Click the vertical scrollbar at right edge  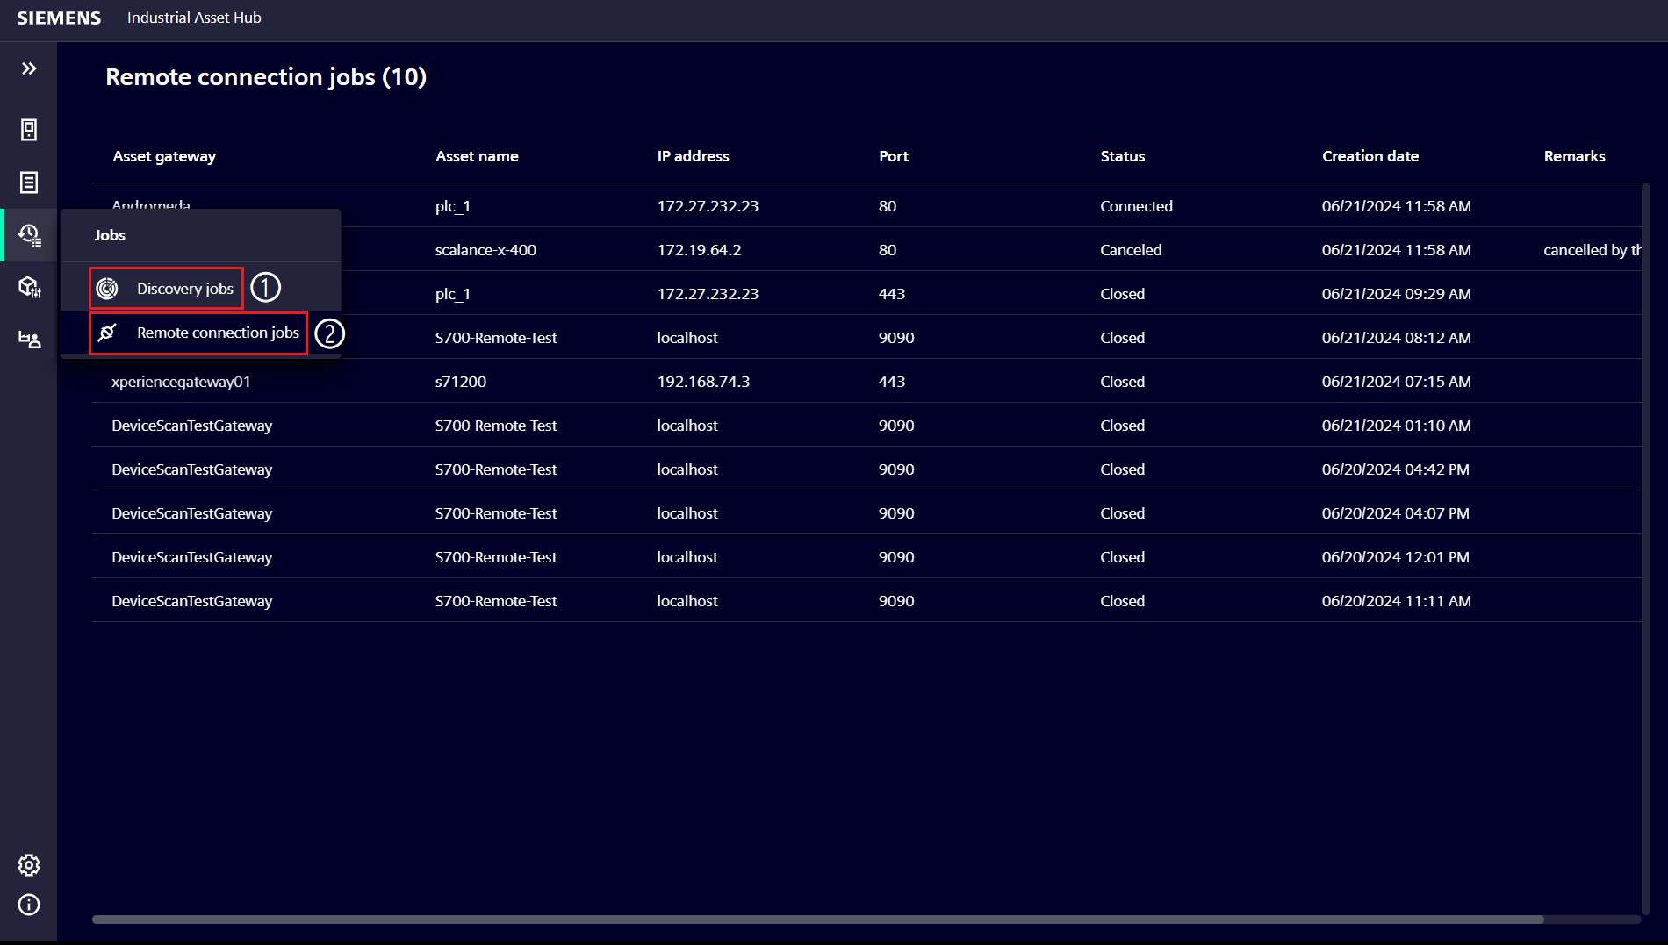1646,548
